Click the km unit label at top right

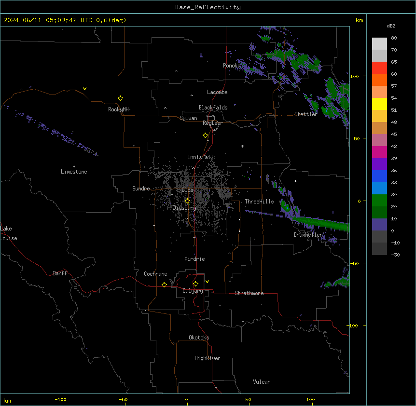359,20
